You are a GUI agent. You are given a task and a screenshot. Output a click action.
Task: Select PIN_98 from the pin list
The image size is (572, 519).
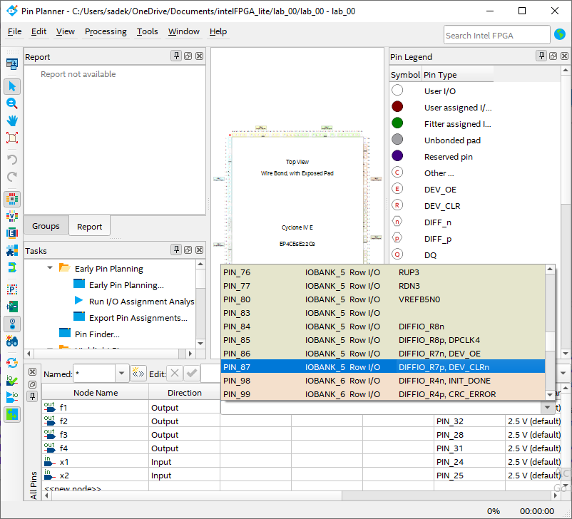[x=237, y=381]
